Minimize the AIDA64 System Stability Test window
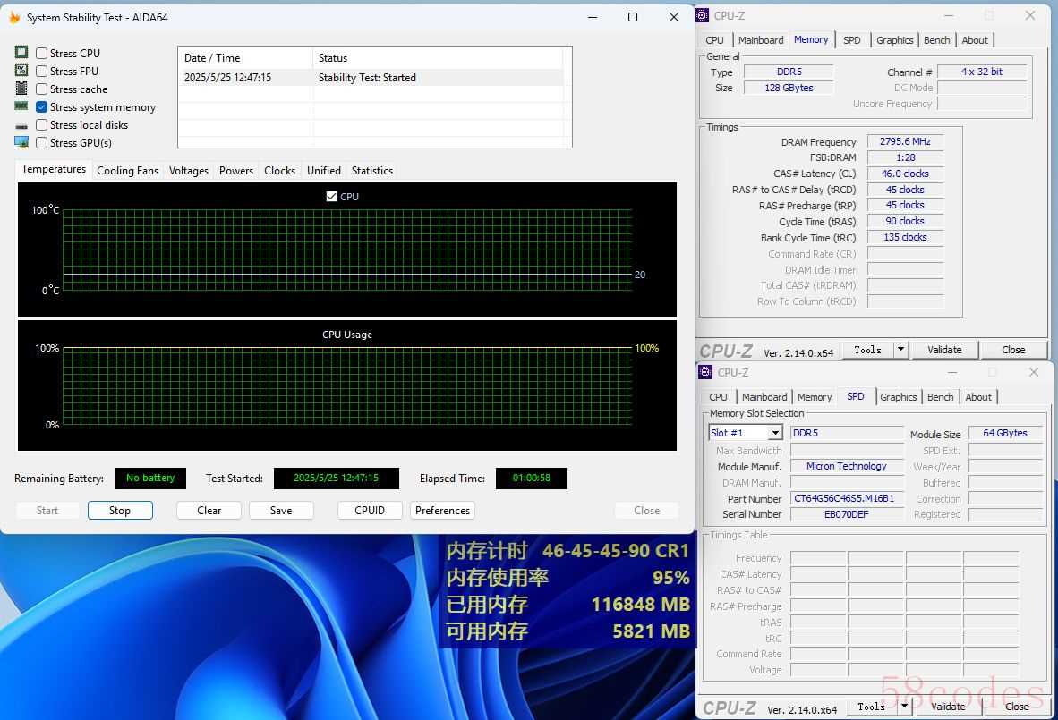 pos(593,17)
